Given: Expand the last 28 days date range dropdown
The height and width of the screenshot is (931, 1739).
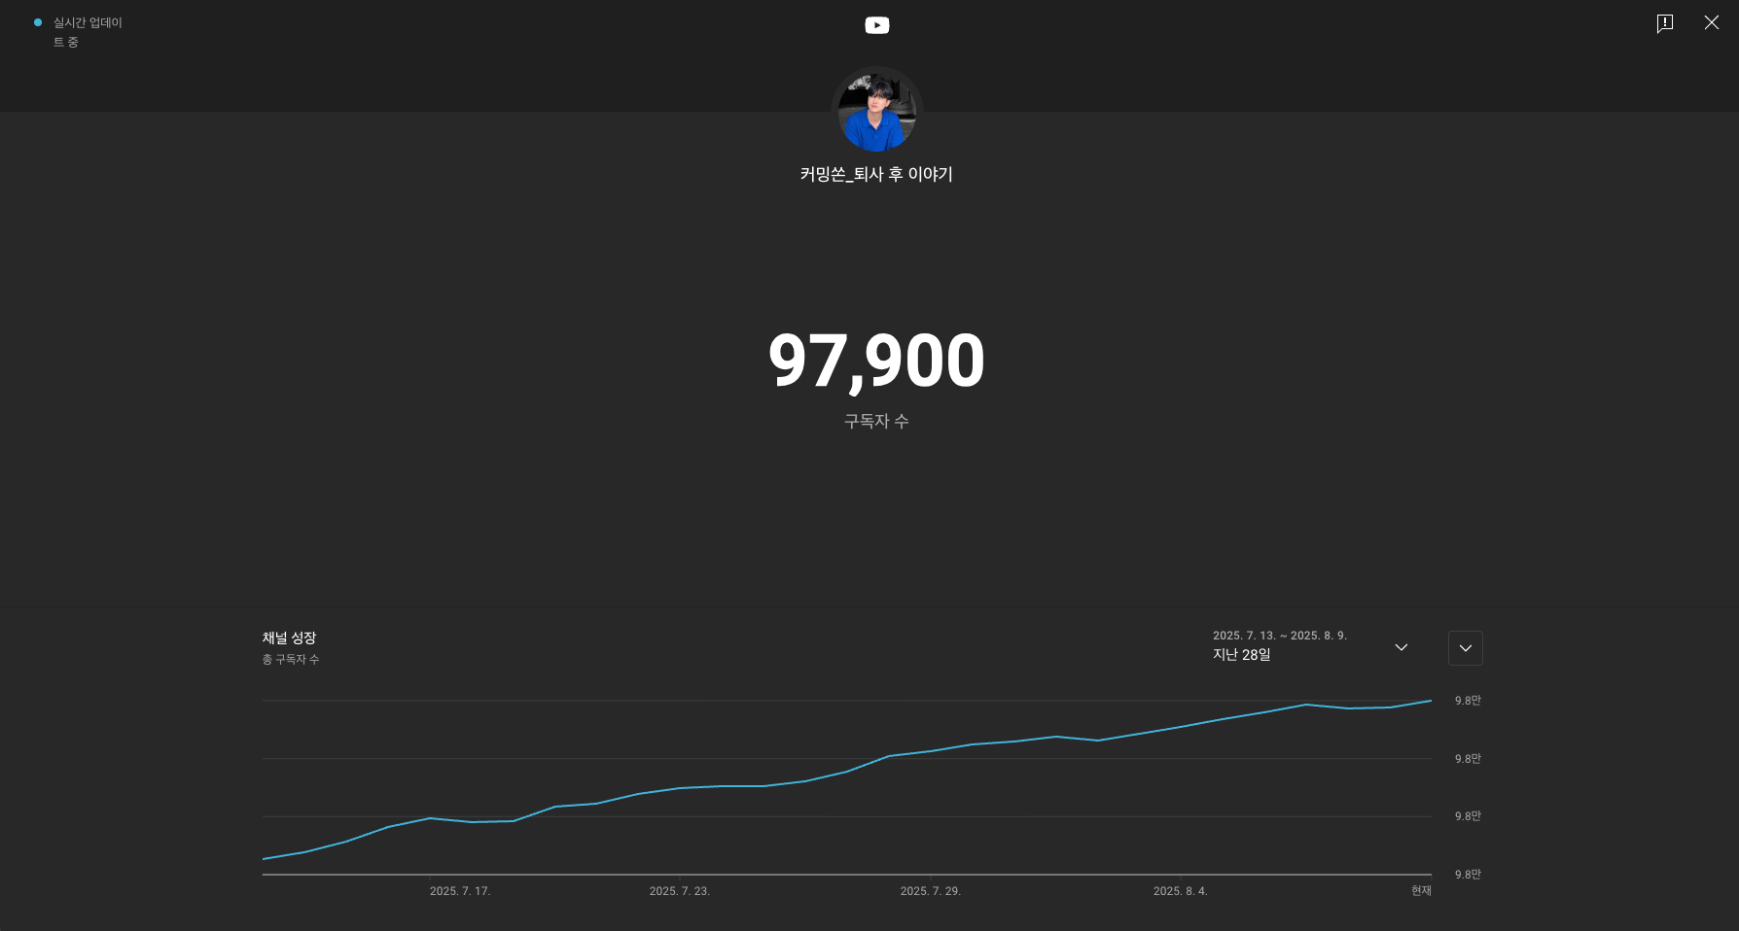Looking at the screenshot, I should [1309, 646].
